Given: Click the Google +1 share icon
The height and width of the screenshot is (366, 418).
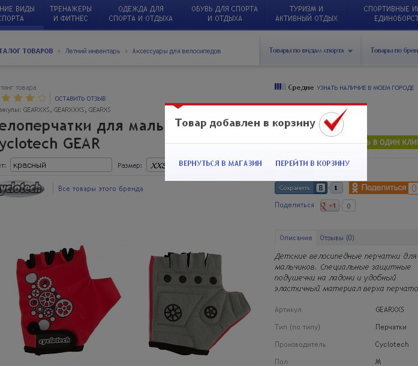Looking at the screenshot, I should [329, 205].
